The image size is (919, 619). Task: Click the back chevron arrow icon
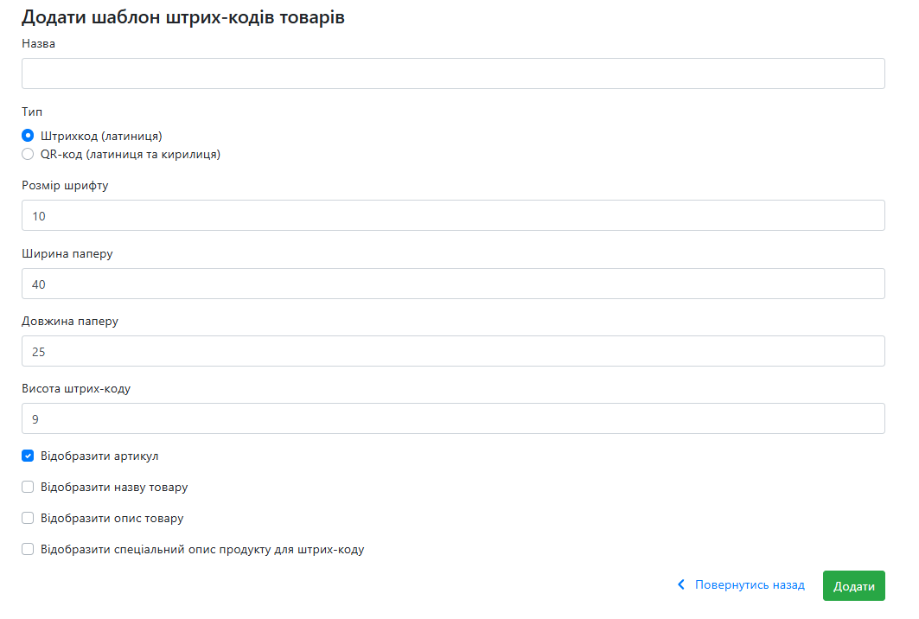[x=681, y=584]
